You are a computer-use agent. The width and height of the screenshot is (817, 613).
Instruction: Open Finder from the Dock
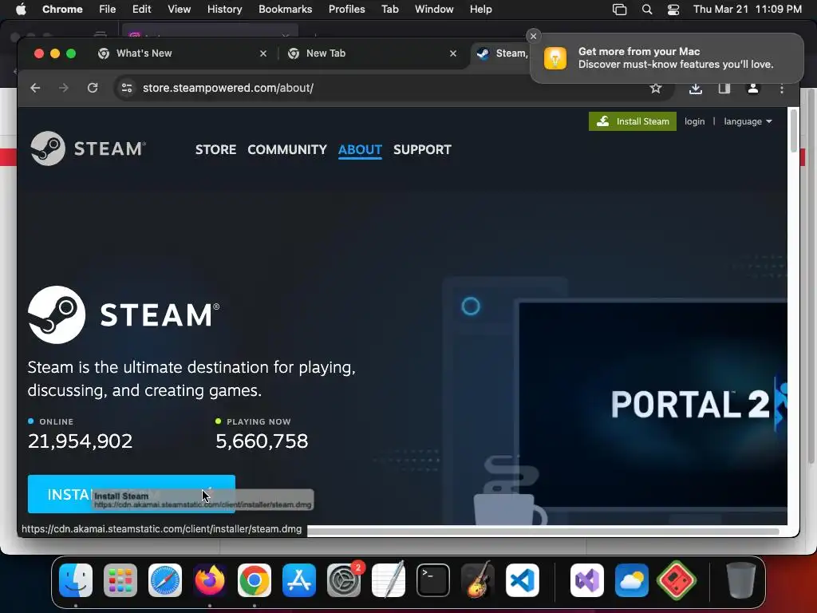76,580
